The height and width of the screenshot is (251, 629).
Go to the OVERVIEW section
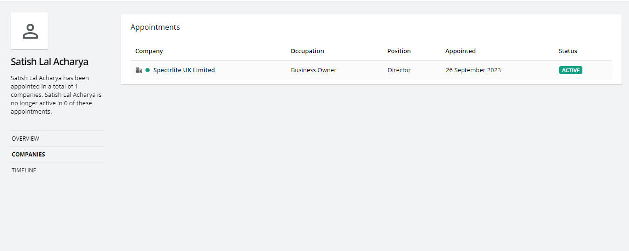point(26,139)
